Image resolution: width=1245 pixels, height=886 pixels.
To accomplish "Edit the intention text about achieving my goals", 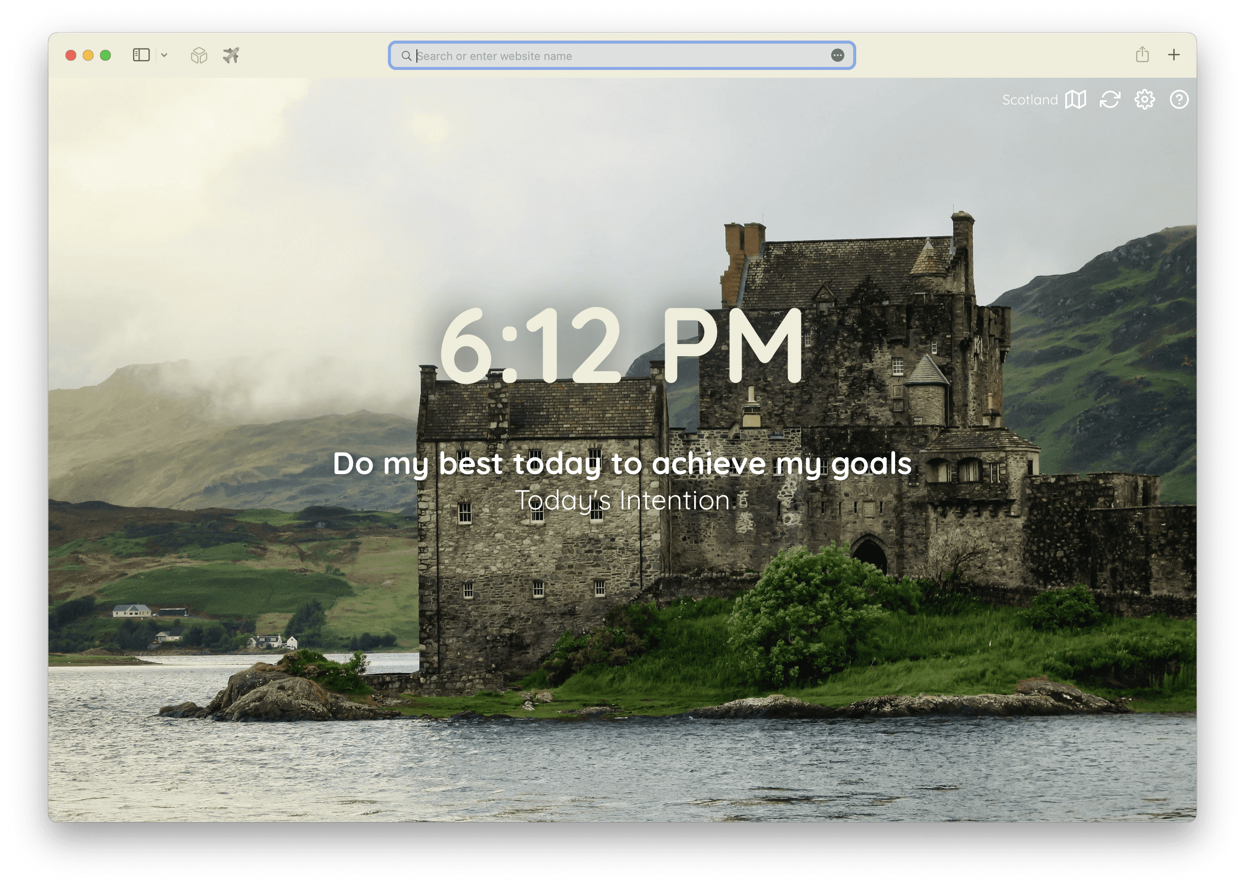I will (622, 464).
